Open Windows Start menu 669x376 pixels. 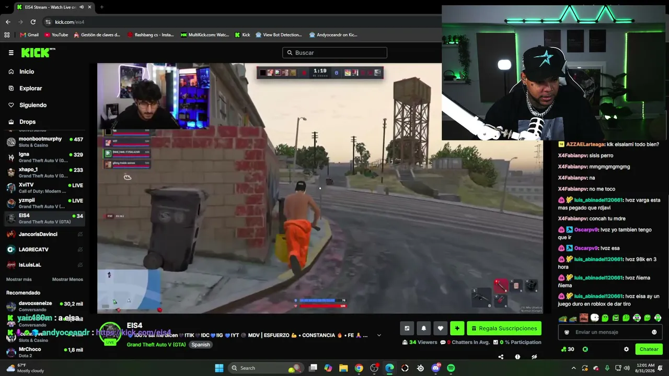tap(220, 368)
